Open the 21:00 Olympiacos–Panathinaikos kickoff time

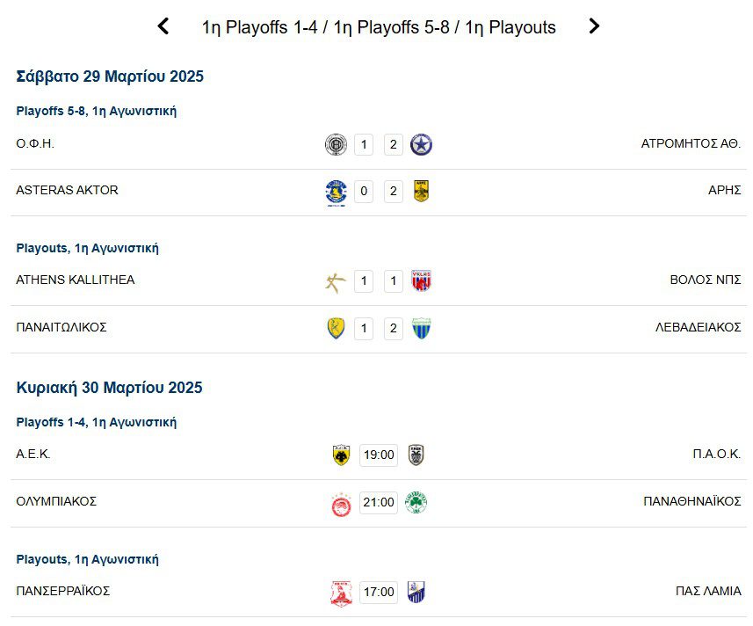pos(379,503)
